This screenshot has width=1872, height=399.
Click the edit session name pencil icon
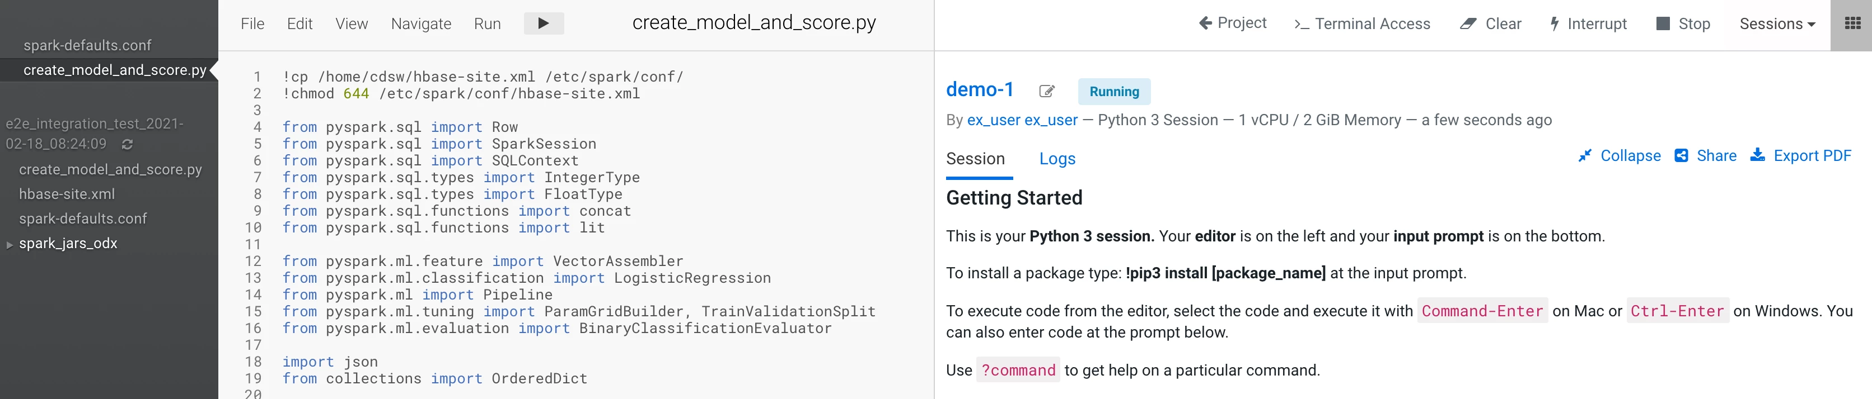pyautogui.click(x=1046, y=92)
